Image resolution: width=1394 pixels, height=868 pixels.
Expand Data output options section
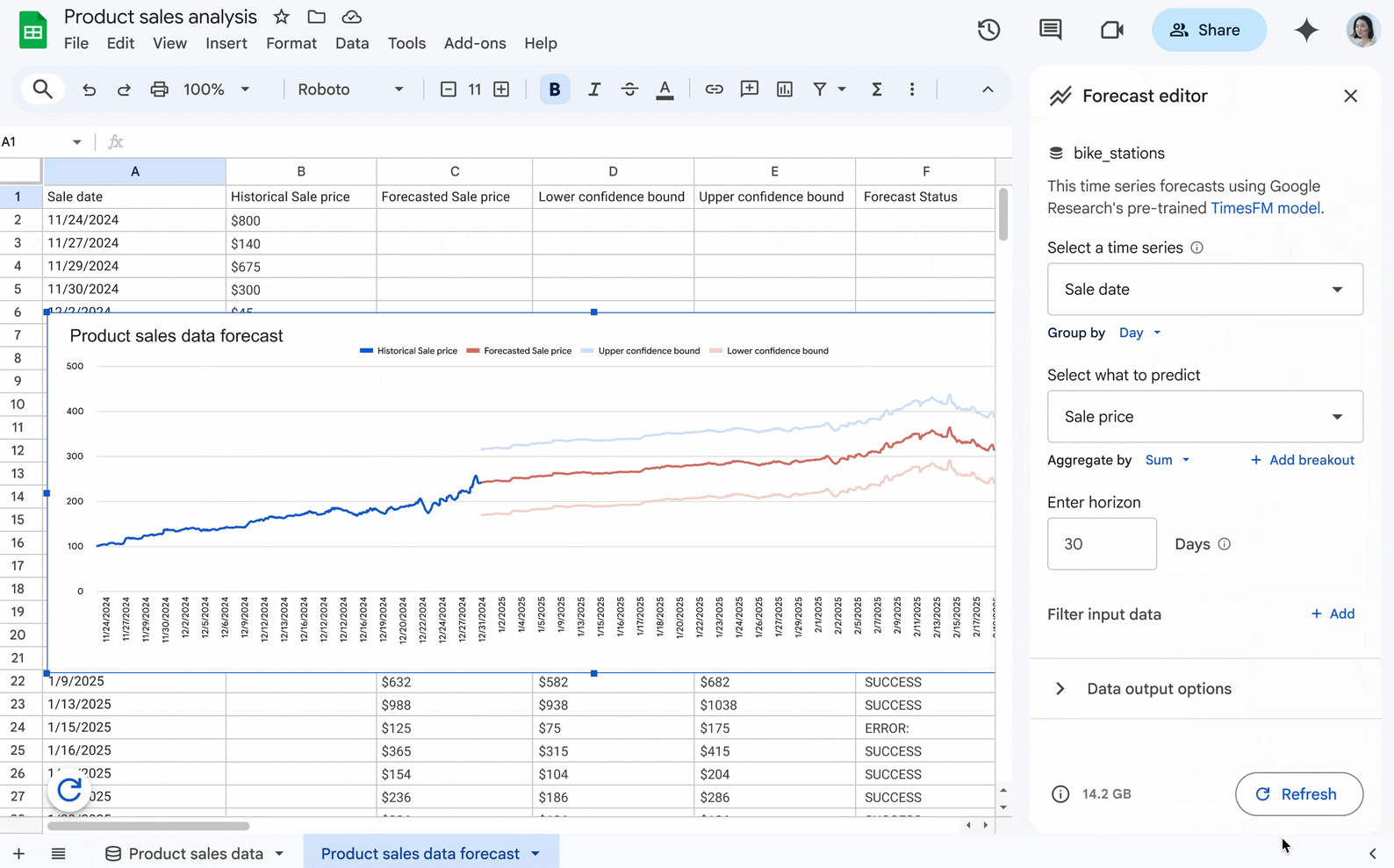coord(1159,689)
